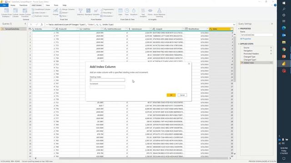
Task: Click OK in Add Index Column dialog
Action: coord(171,95)
